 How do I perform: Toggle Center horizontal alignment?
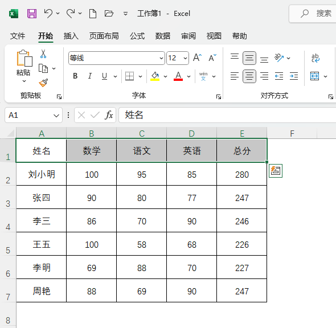(x=249, y=76)
